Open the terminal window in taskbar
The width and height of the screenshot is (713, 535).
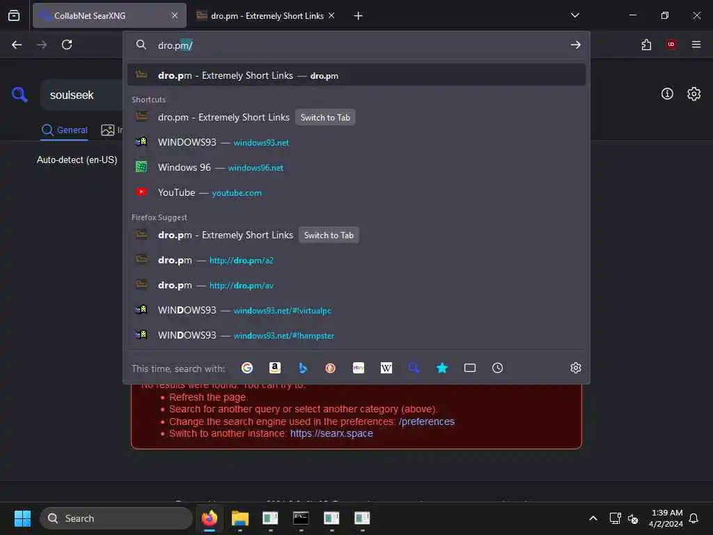pyautogui.click(x=301, y=518)
